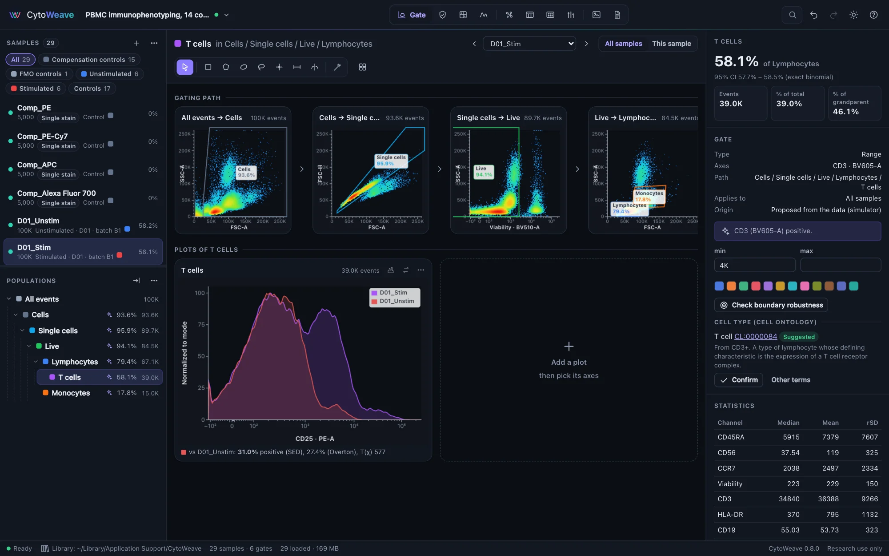The height and width of the screenshot is (556, 889).
Task: Open the CL:0000084 ontology link
Action: (756, 336)
